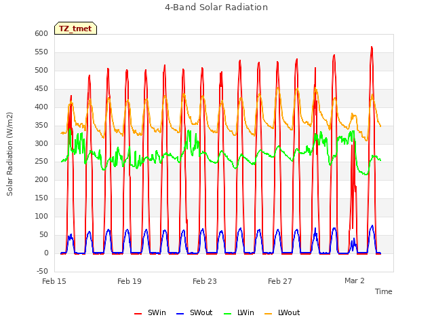Click the 500 y-axis tick label
434x326 pixels.
(x=41, y=70)
